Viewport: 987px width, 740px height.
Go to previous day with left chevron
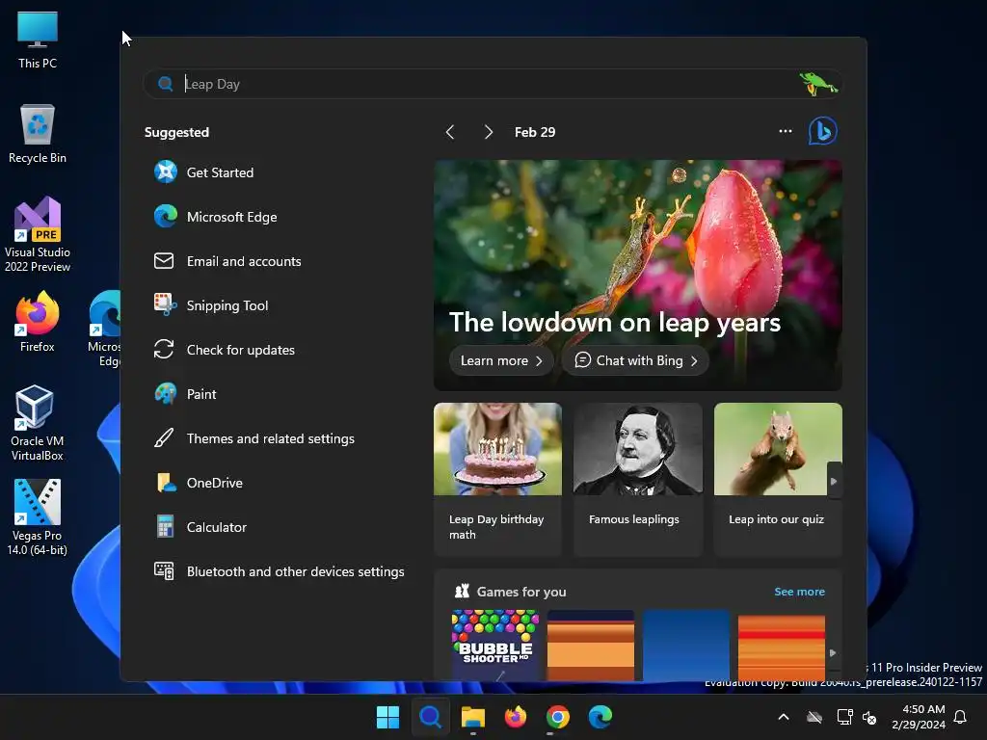coord(449,132)
